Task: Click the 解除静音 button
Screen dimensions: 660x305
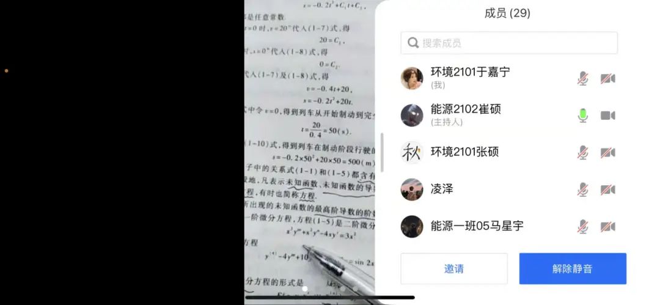Action: tap(573, 268)
